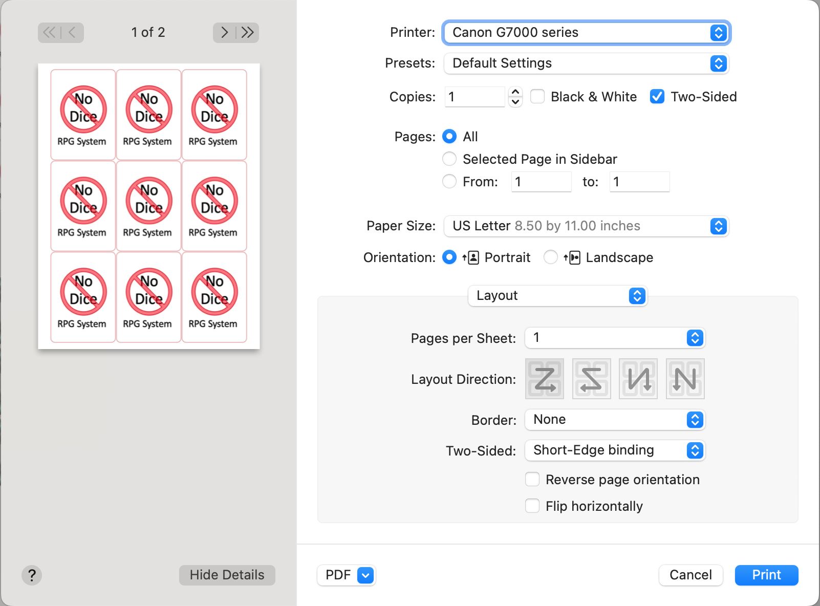Select Landscape orientation radio button
820x606 pixels.
[x=551, y=257]
